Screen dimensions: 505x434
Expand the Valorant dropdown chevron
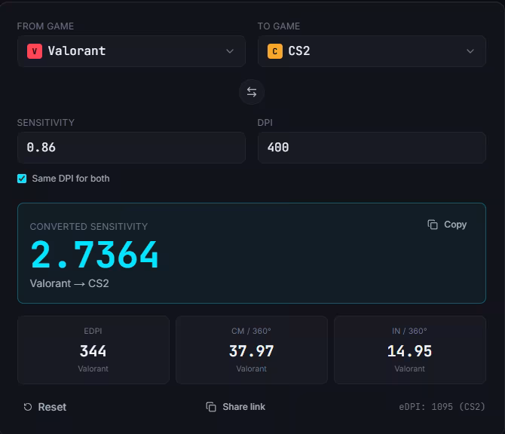pos(230,51)
